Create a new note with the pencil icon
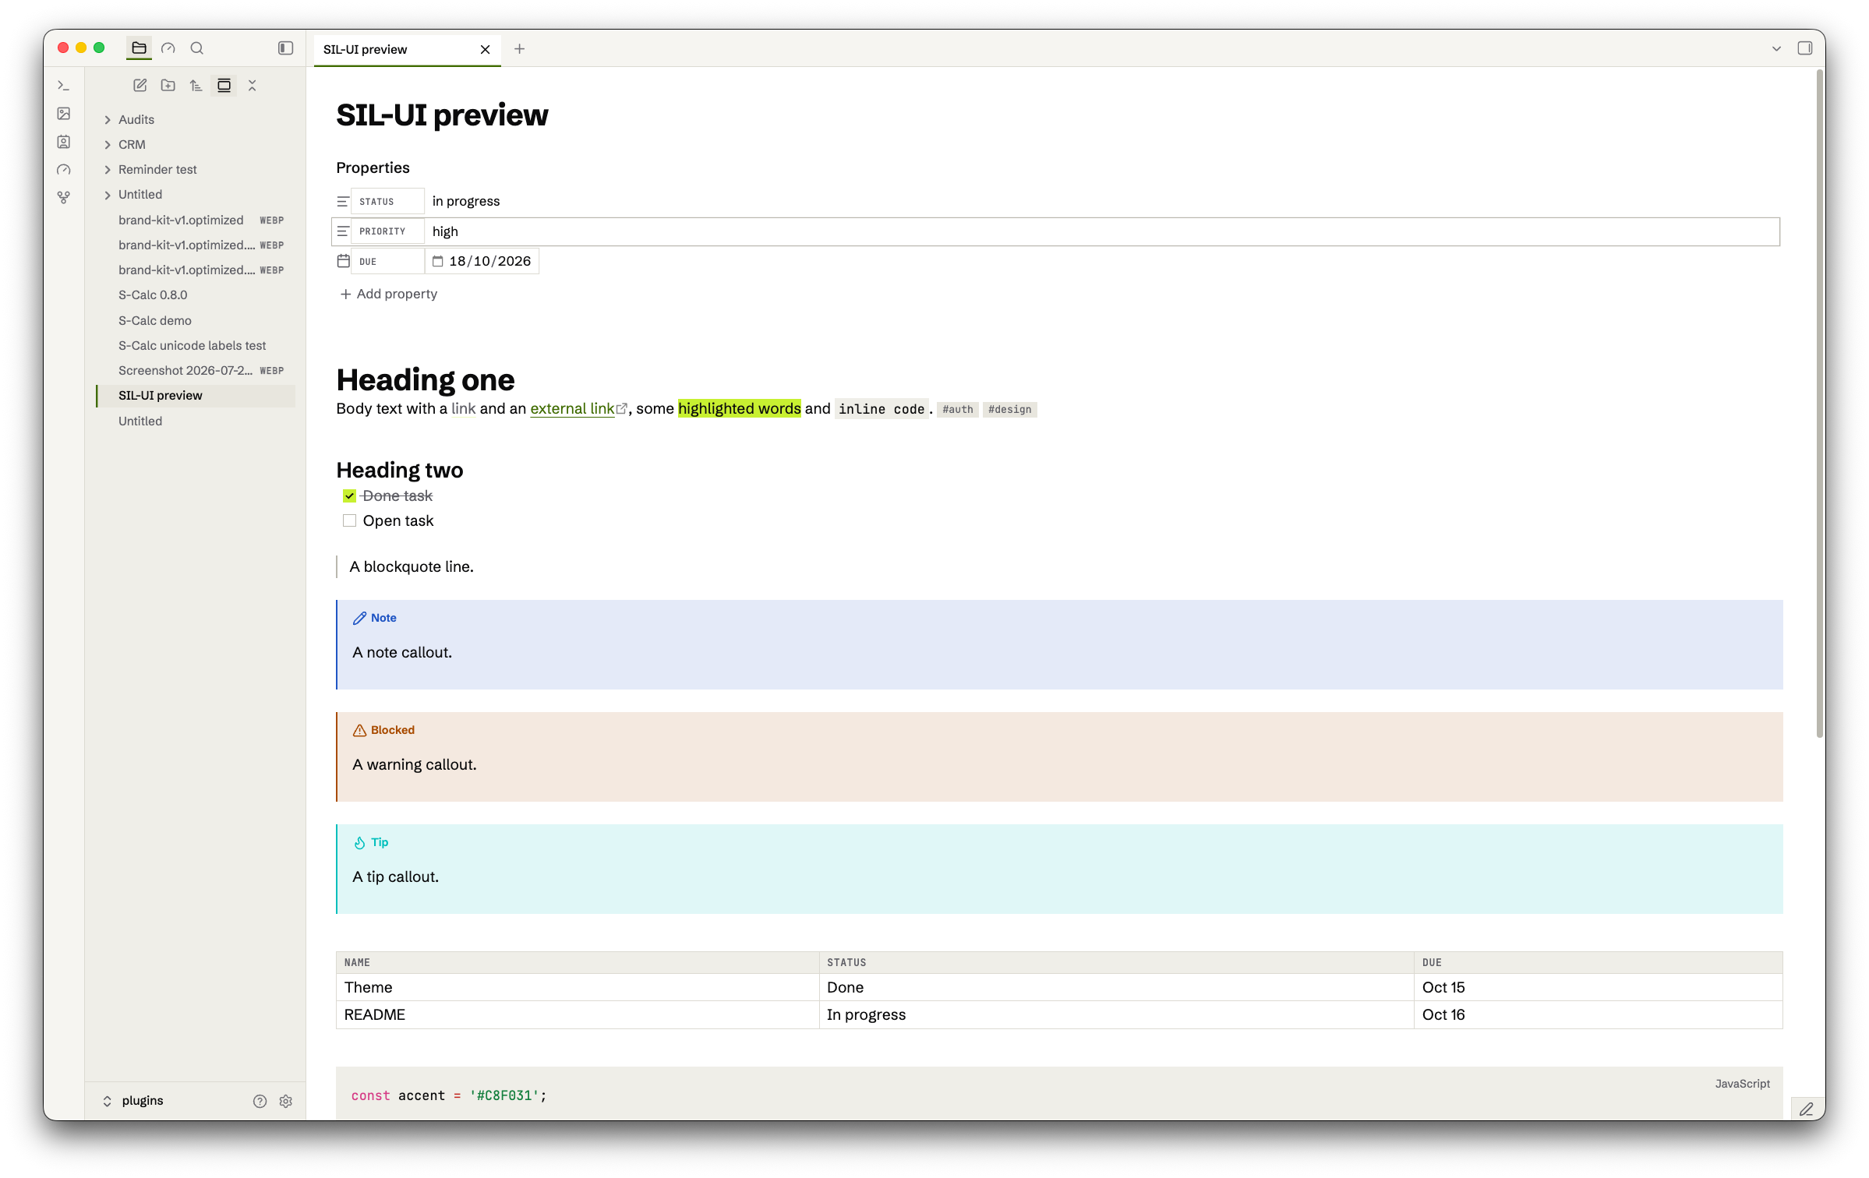 click(x=140, y=86)
